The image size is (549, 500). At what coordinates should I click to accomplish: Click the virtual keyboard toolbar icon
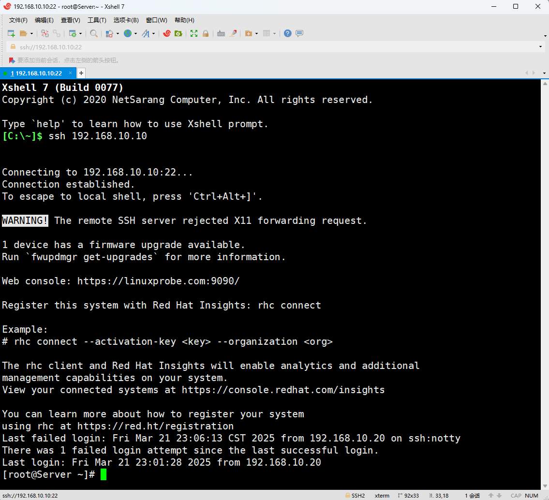[221, 33]
